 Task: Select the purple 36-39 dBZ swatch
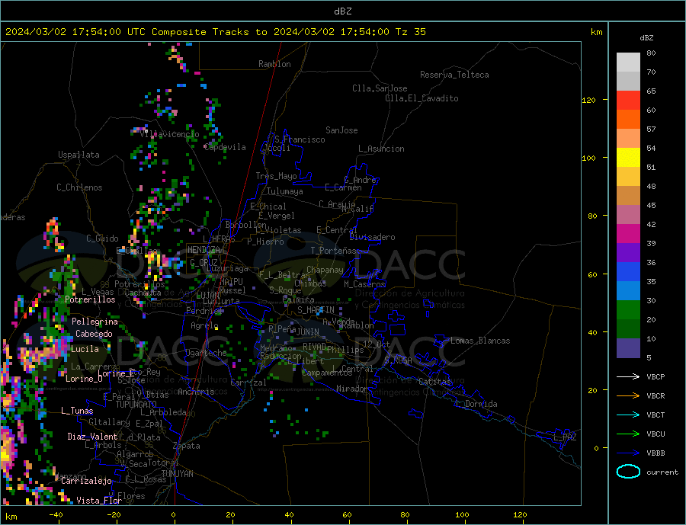(628, 252)
